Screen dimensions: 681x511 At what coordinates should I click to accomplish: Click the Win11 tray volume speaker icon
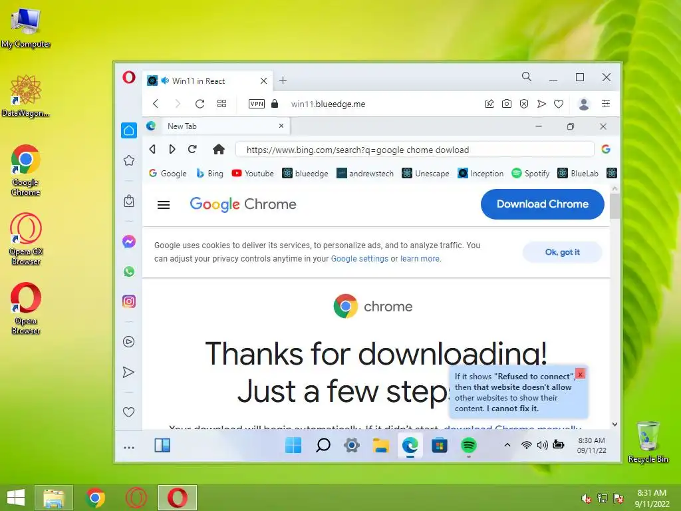[542, 445]
